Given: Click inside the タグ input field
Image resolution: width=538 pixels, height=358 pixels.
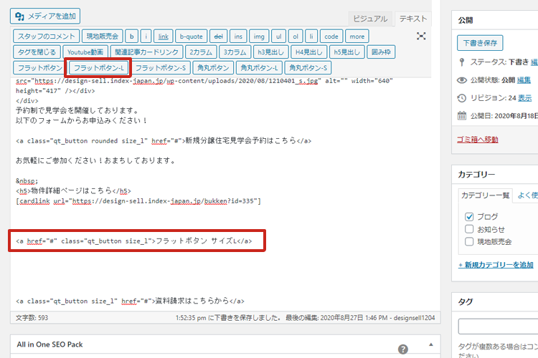Looking at the screenshot, I should point(499,326).
